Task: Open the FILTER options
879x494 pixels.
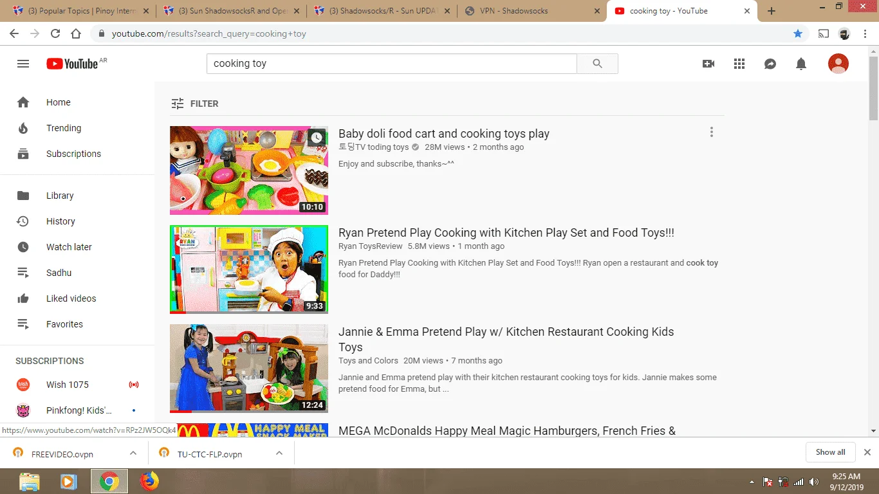Action: pos(194,104)
